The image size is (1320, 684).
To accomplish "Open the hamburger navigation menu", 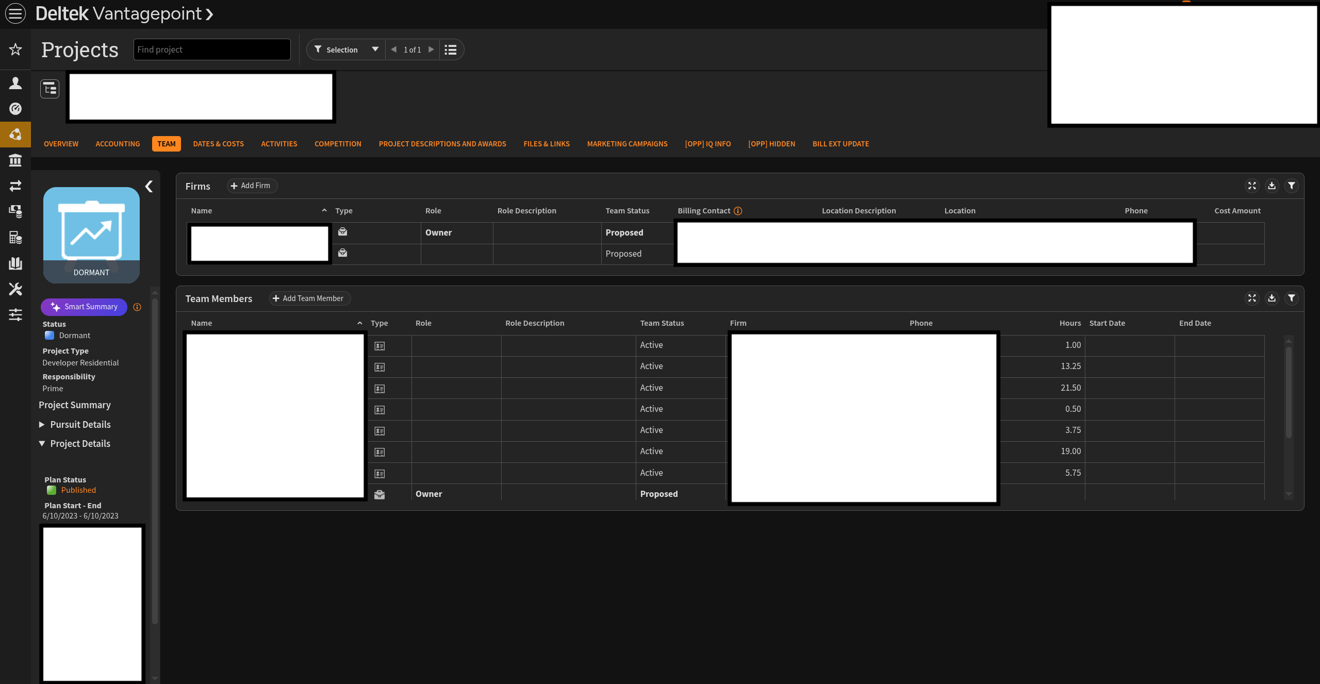I will (15, 13).
